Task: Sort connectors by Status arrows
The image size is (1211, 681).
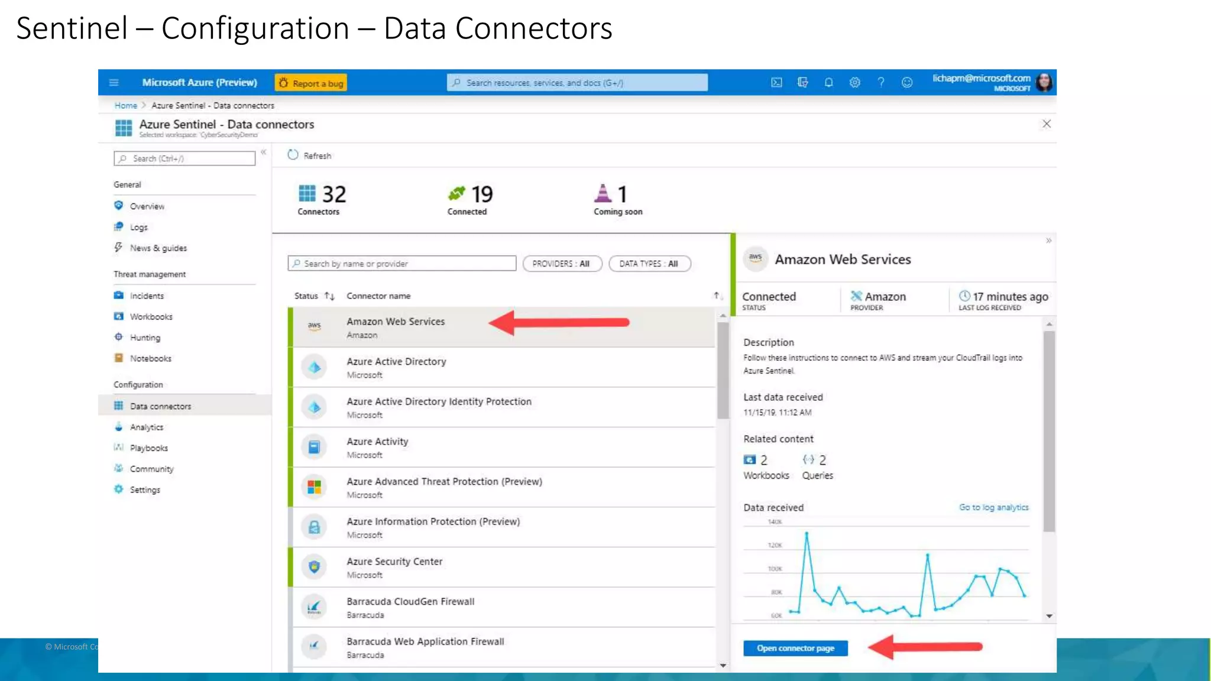Action: pyautogui.click(x=329, y=296)
